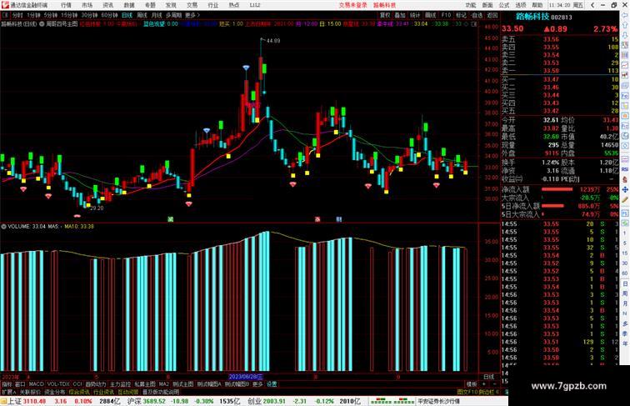Image resolution: width=630 pixels, height=406 pixels.
Task: Select the MACD indicator tab
Action: coord(36,384)
